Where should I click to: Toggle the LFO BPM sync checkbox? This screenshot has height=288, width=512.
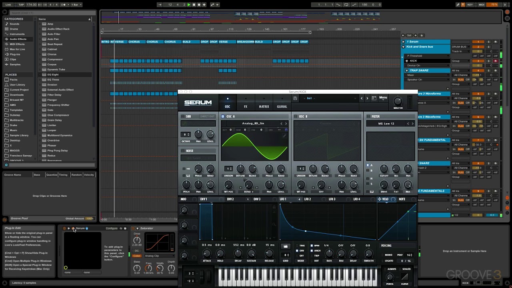(x=312, y=246)
